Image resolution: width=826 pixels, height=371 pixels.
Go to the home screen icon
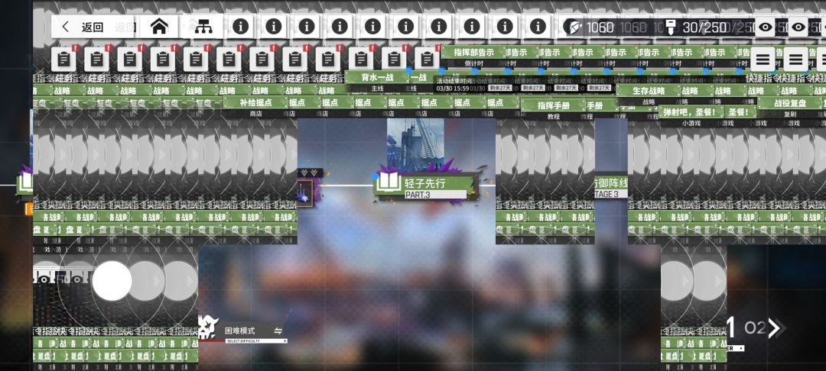159,27
